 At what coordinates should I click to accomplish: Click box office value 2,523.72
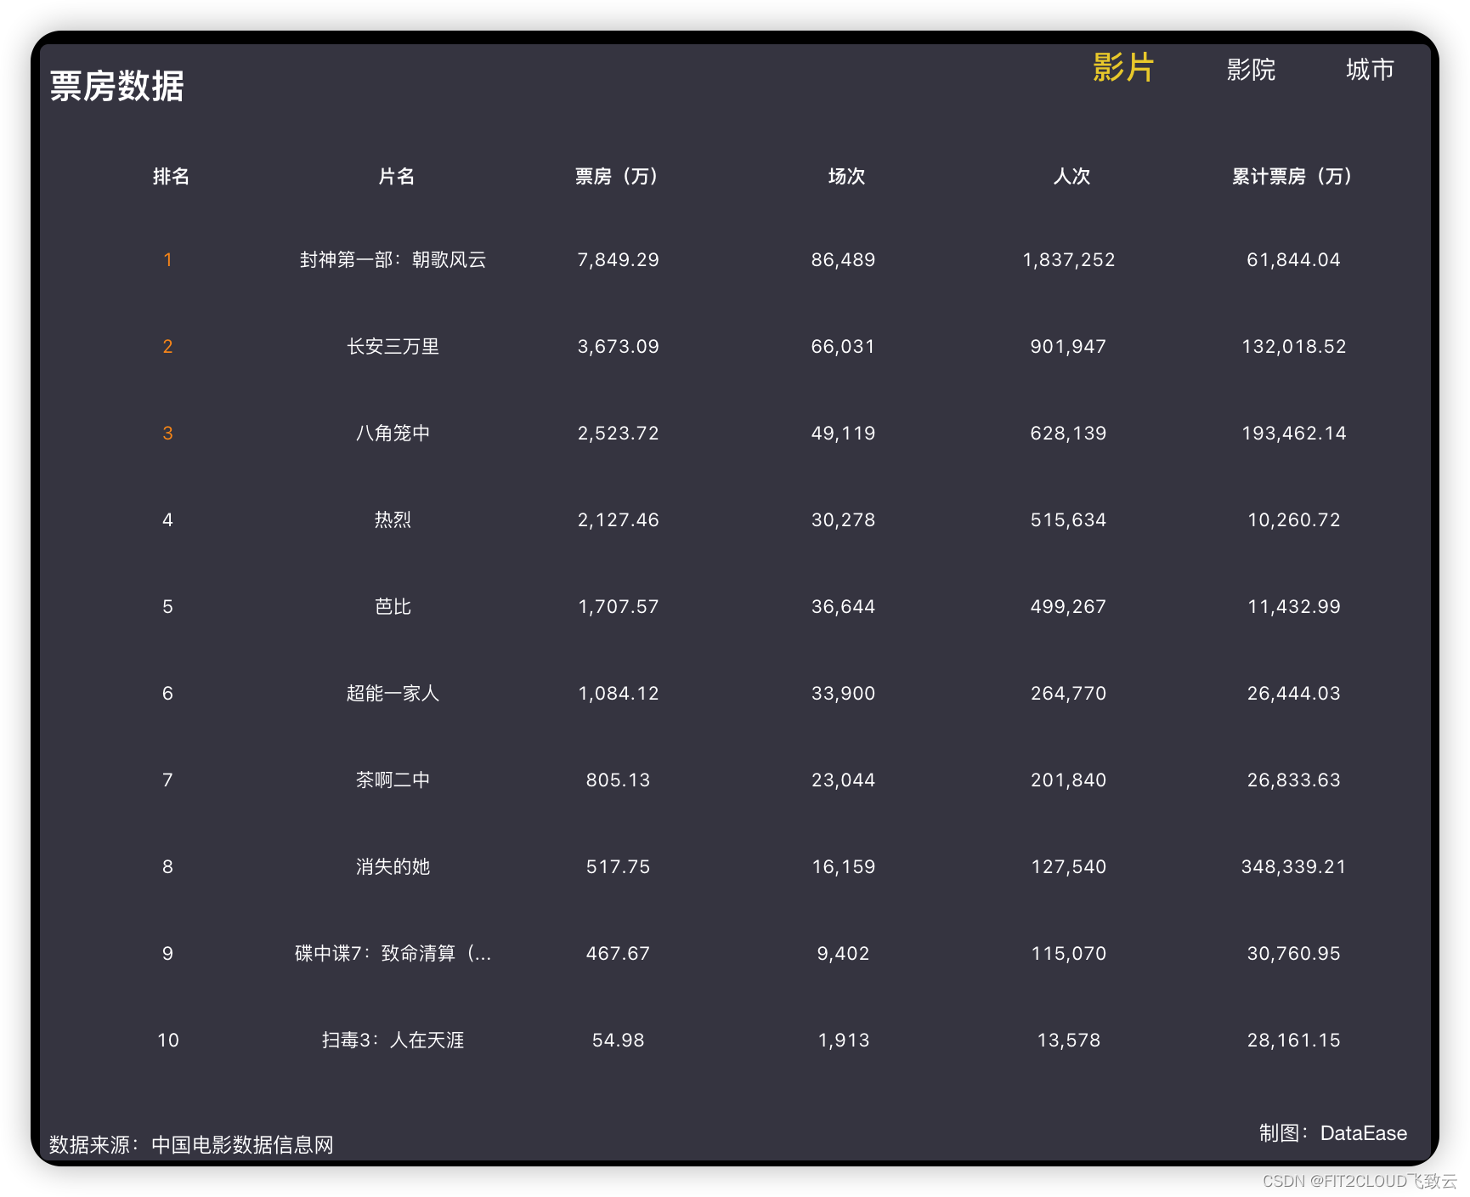618,433
